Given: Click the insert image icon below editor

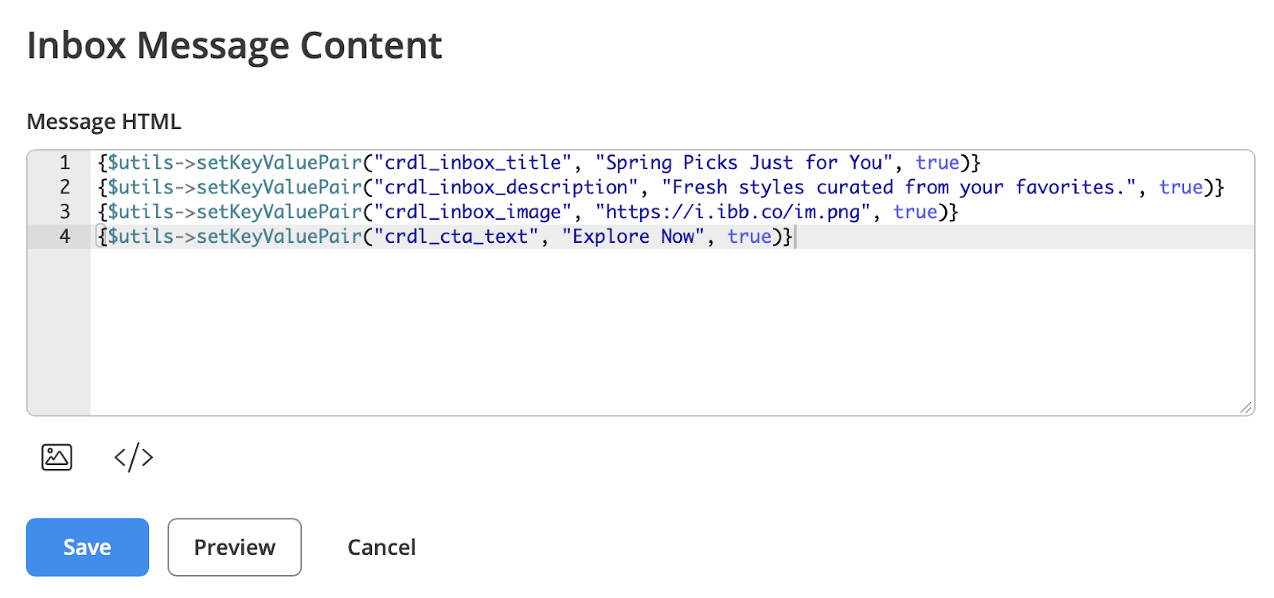Looking at the screenshot, I should pyautogui.click(x=57, y=457).
